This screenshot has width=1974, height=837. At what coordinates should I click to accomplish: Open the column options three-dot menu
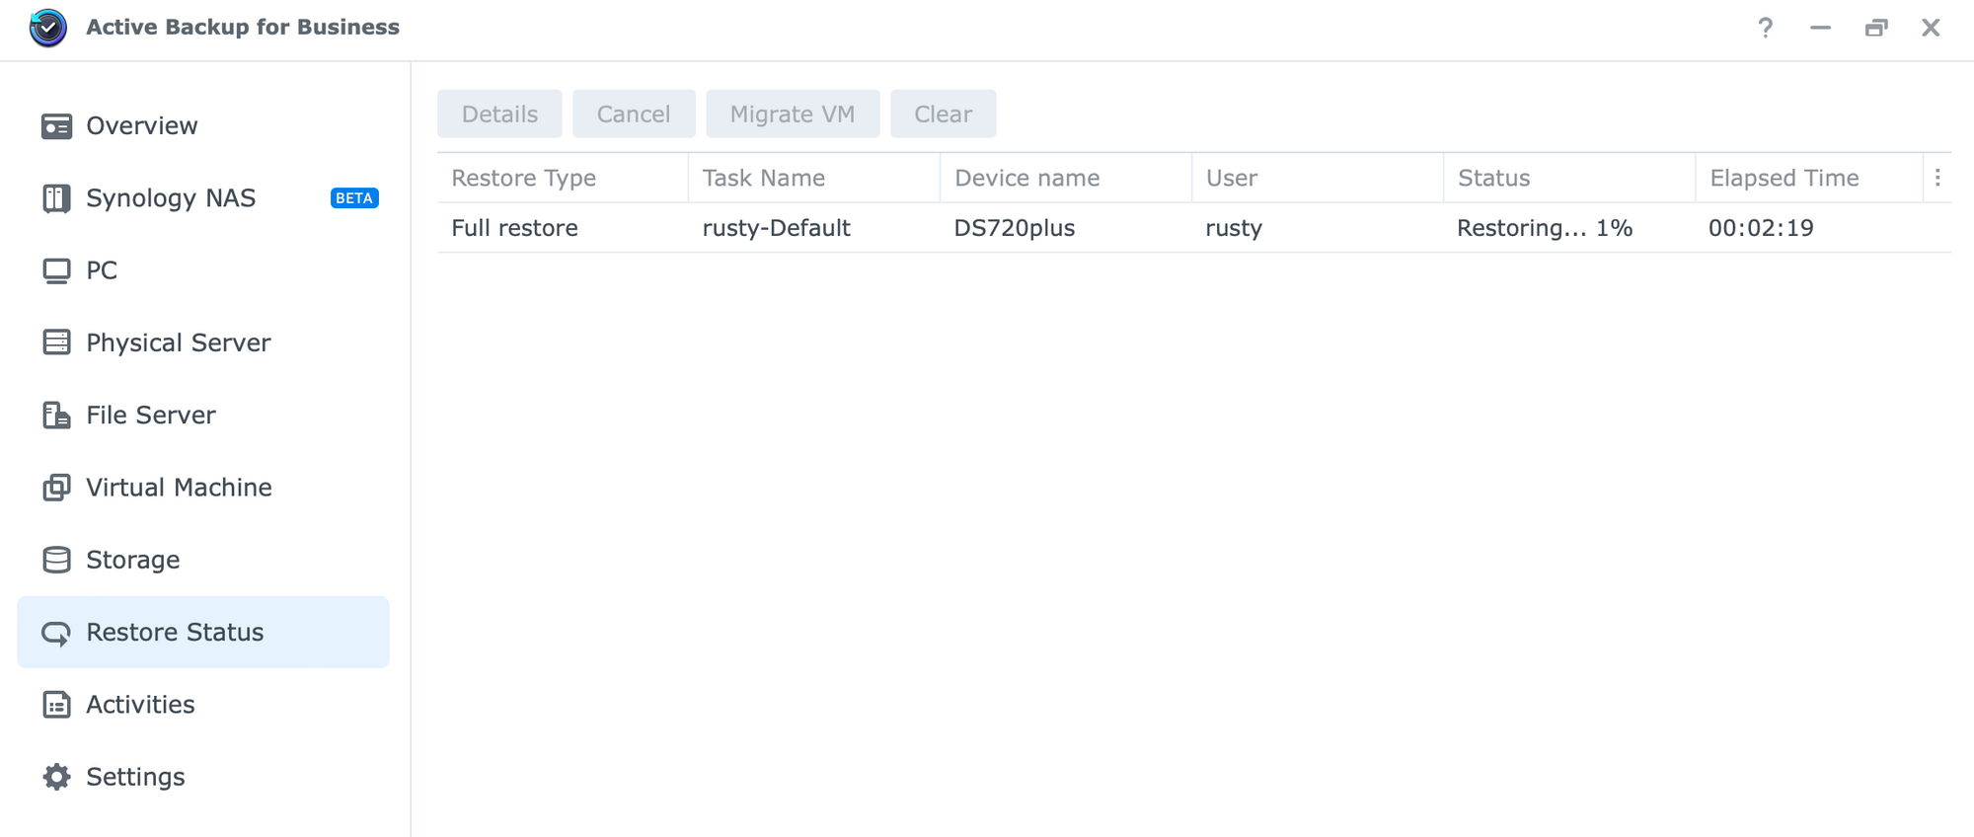tap(1937, 178)
